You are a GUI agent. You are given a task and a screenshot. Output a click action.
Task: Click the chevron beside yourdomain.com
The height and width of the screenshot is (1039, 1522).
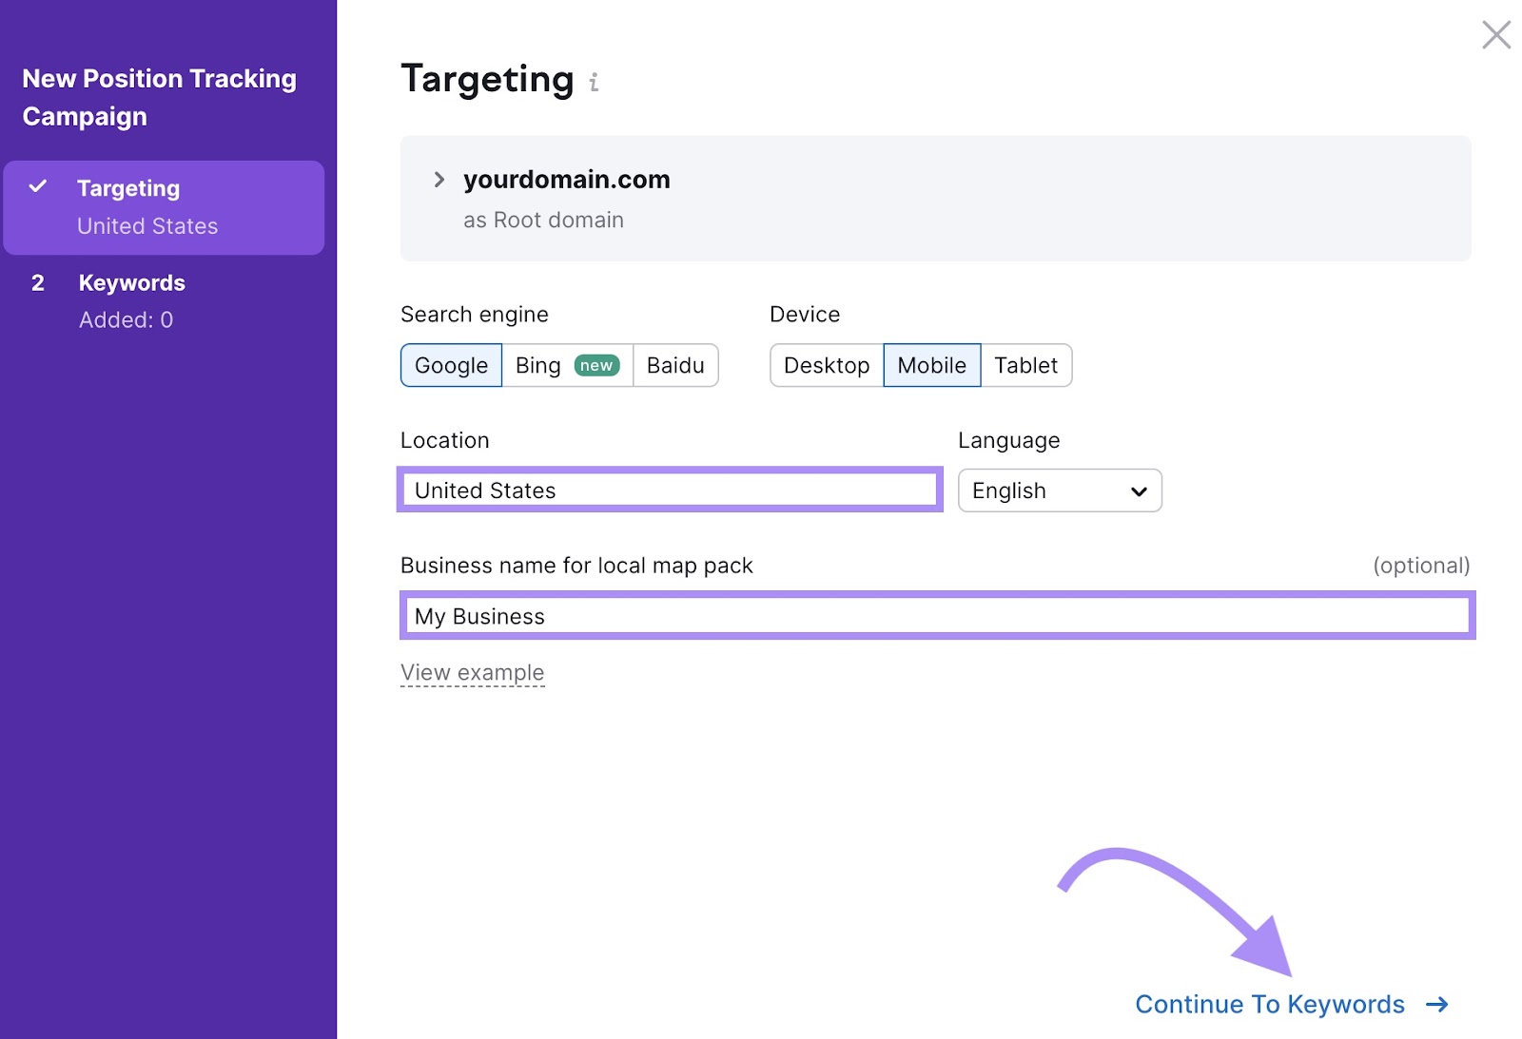439,179
